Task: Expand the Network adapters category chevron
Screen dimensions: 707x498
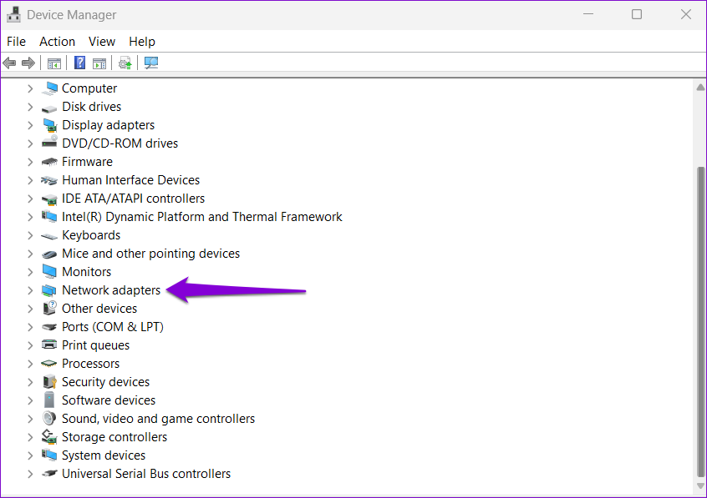Action: click(x=30, y=290)
